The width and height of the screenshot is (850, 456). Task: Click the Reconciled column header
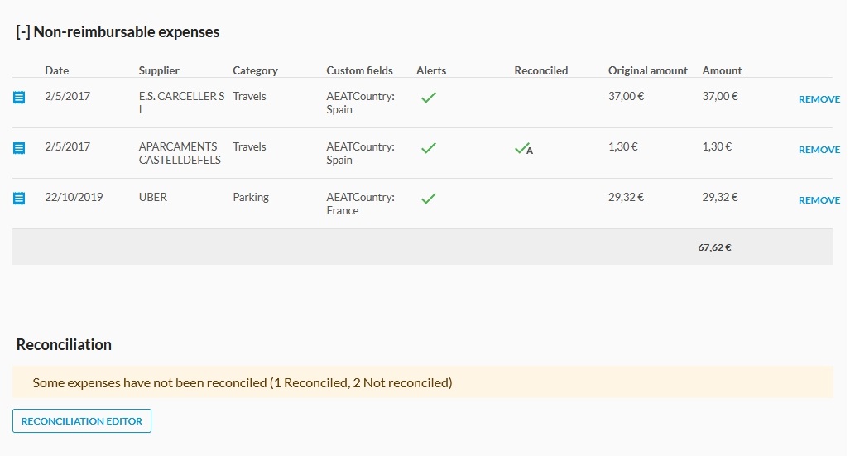coord(540,70)
